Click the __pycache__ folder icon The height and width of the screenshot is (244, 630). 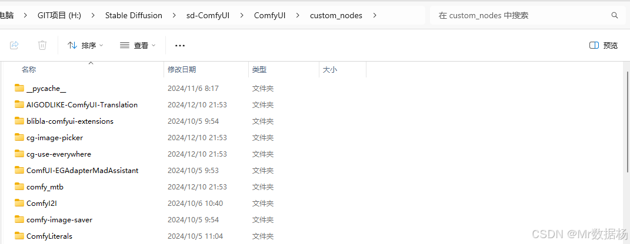(19, 88)
